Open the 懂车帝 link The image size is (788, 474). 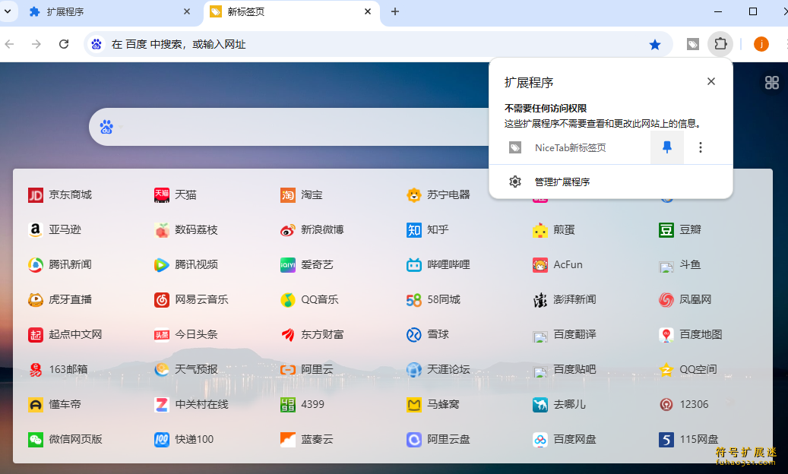tap(65, 405)
